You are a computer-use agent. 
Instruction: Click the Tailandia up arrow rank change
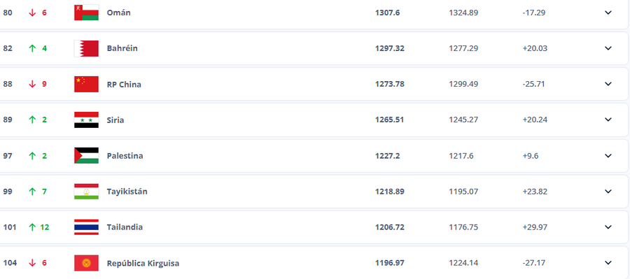click(32, 227)
